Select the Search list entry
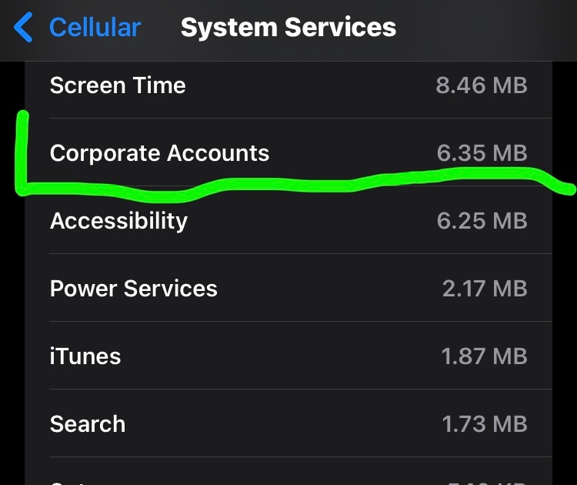The width and height of the screenshot is (577, 485). tap(88, 424)
